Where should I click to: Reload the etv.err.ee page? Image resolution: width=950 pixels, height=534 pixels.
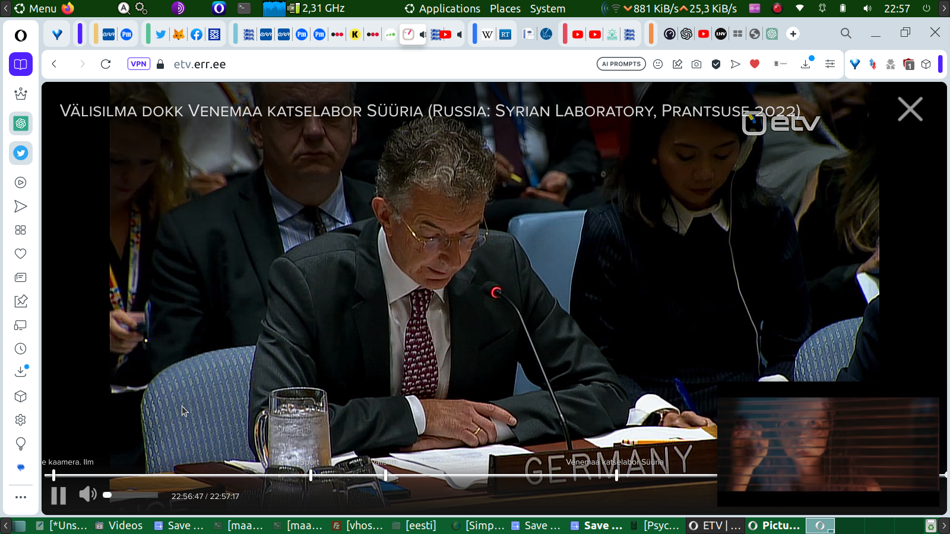coord(106,64)
